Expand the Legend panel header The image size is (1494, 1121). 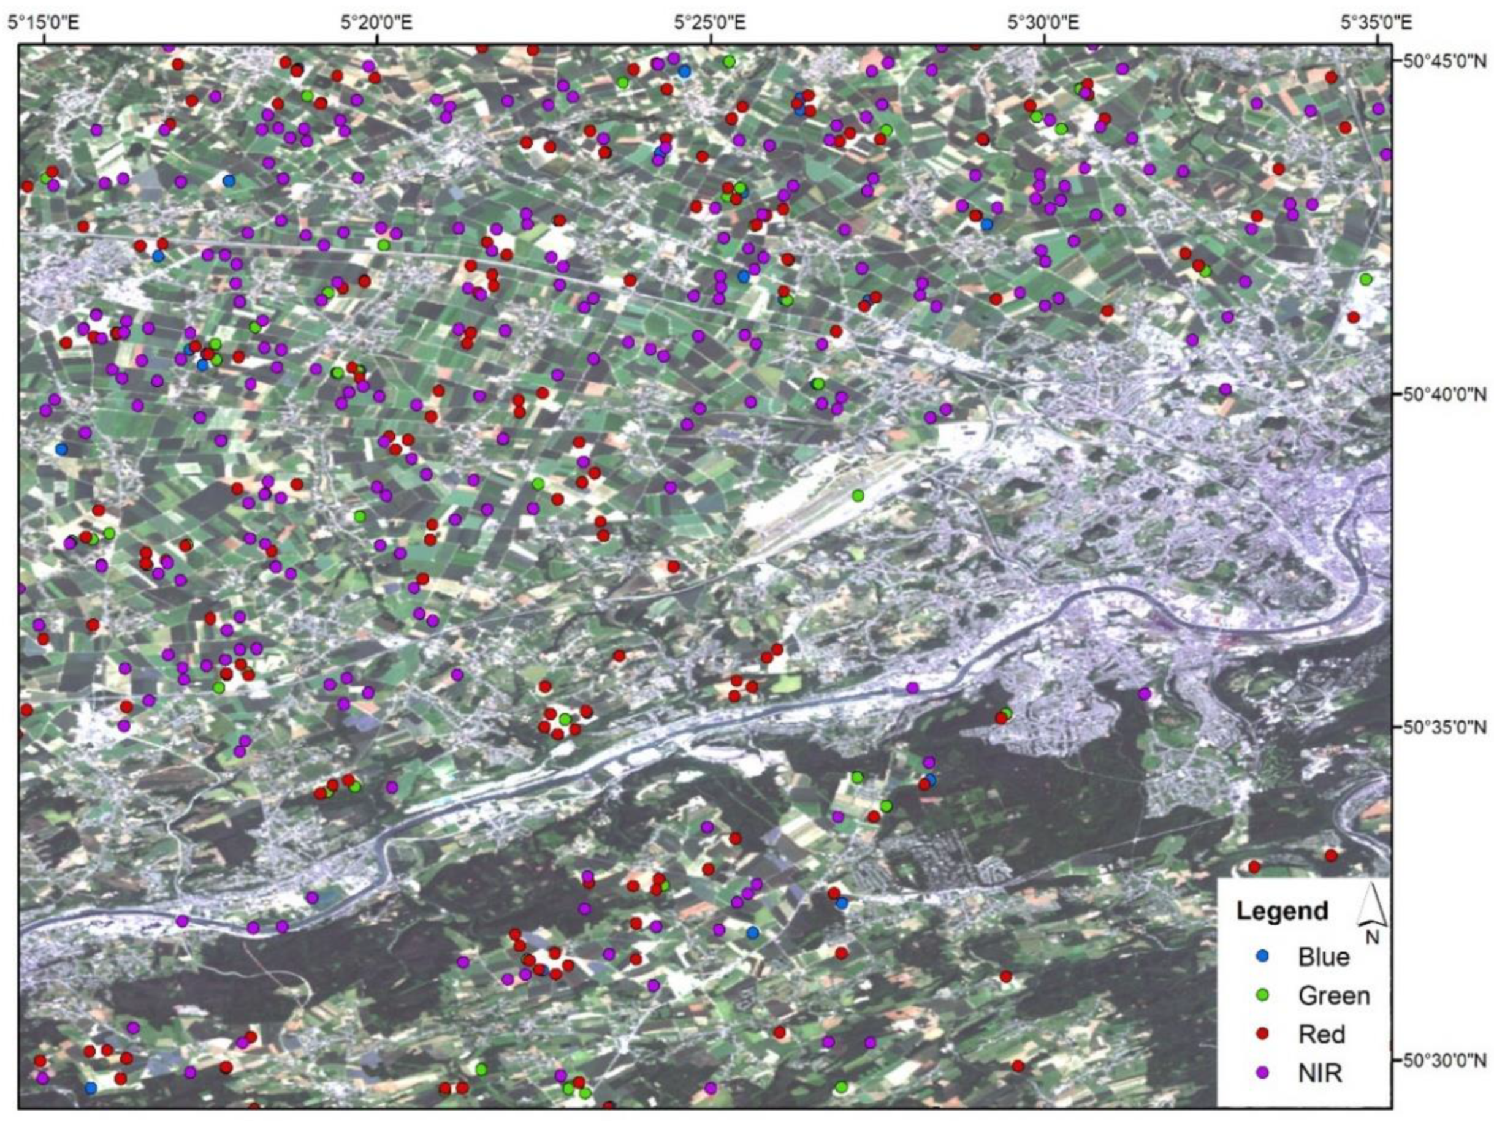point(1282,911)
